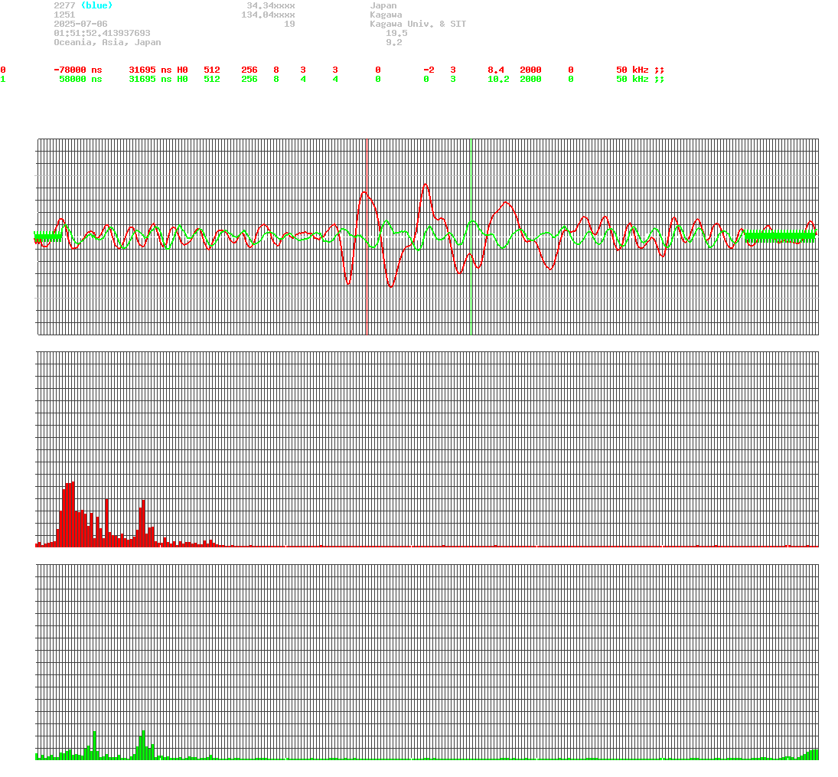Click the green channel index 1 at row start
This screenshot has height=777, width=838.
pyautogui.click(x=3, y=79)
